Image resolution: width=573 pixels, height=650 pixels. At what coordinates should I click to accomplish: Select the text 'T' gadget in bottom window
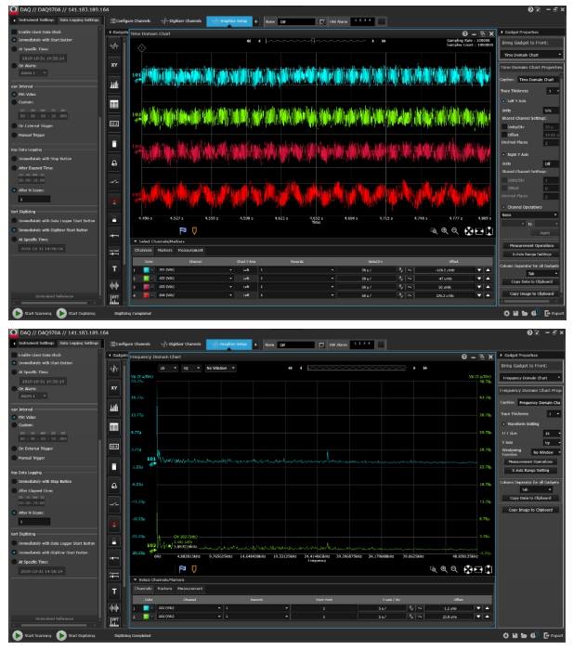(x=114, y=593)
